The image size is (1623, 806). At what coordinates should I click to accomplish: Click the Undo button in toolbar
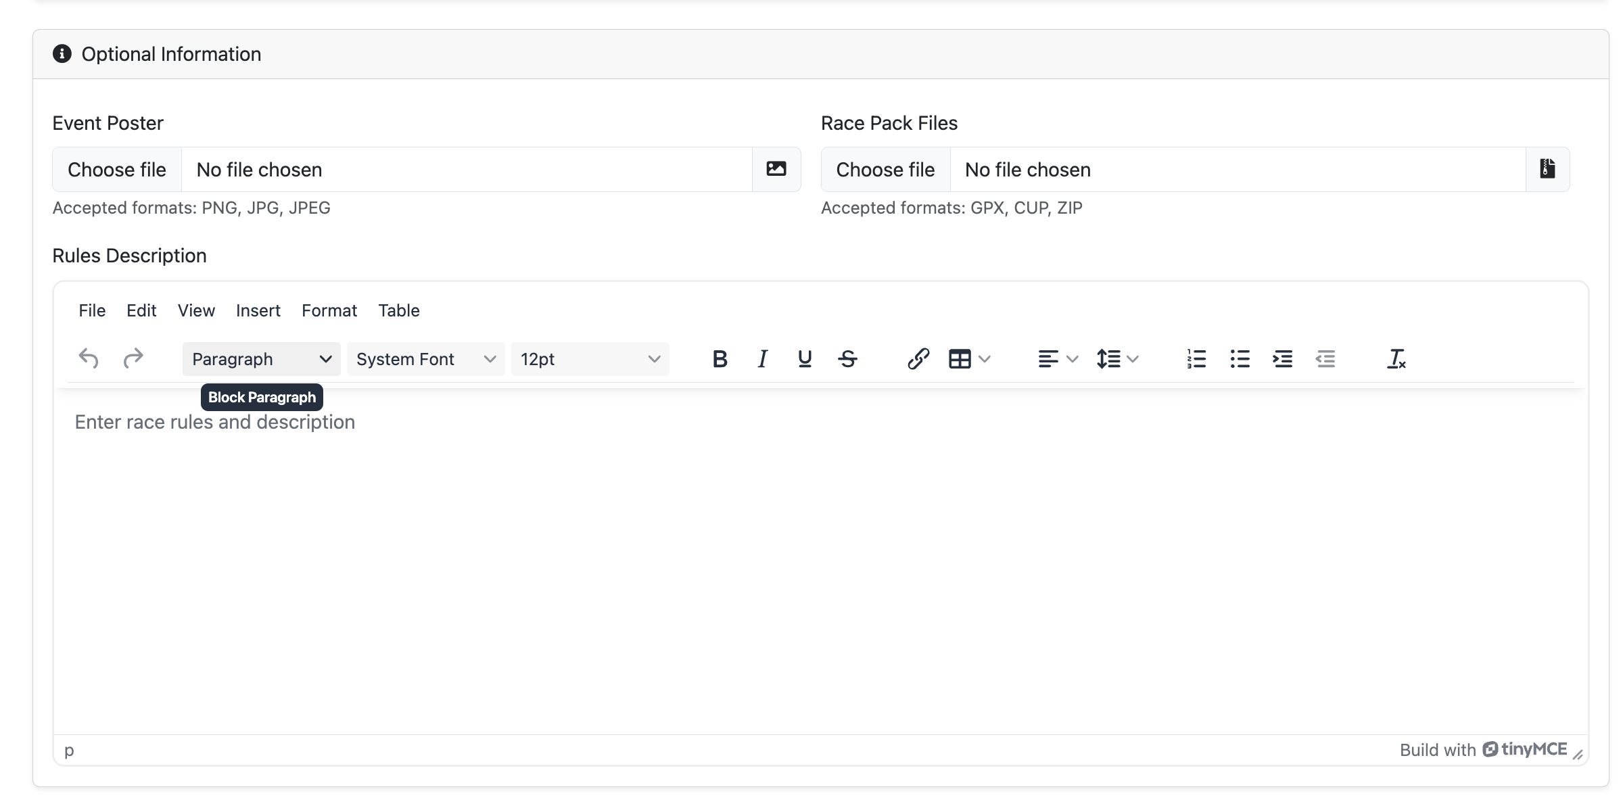point(88,358)
